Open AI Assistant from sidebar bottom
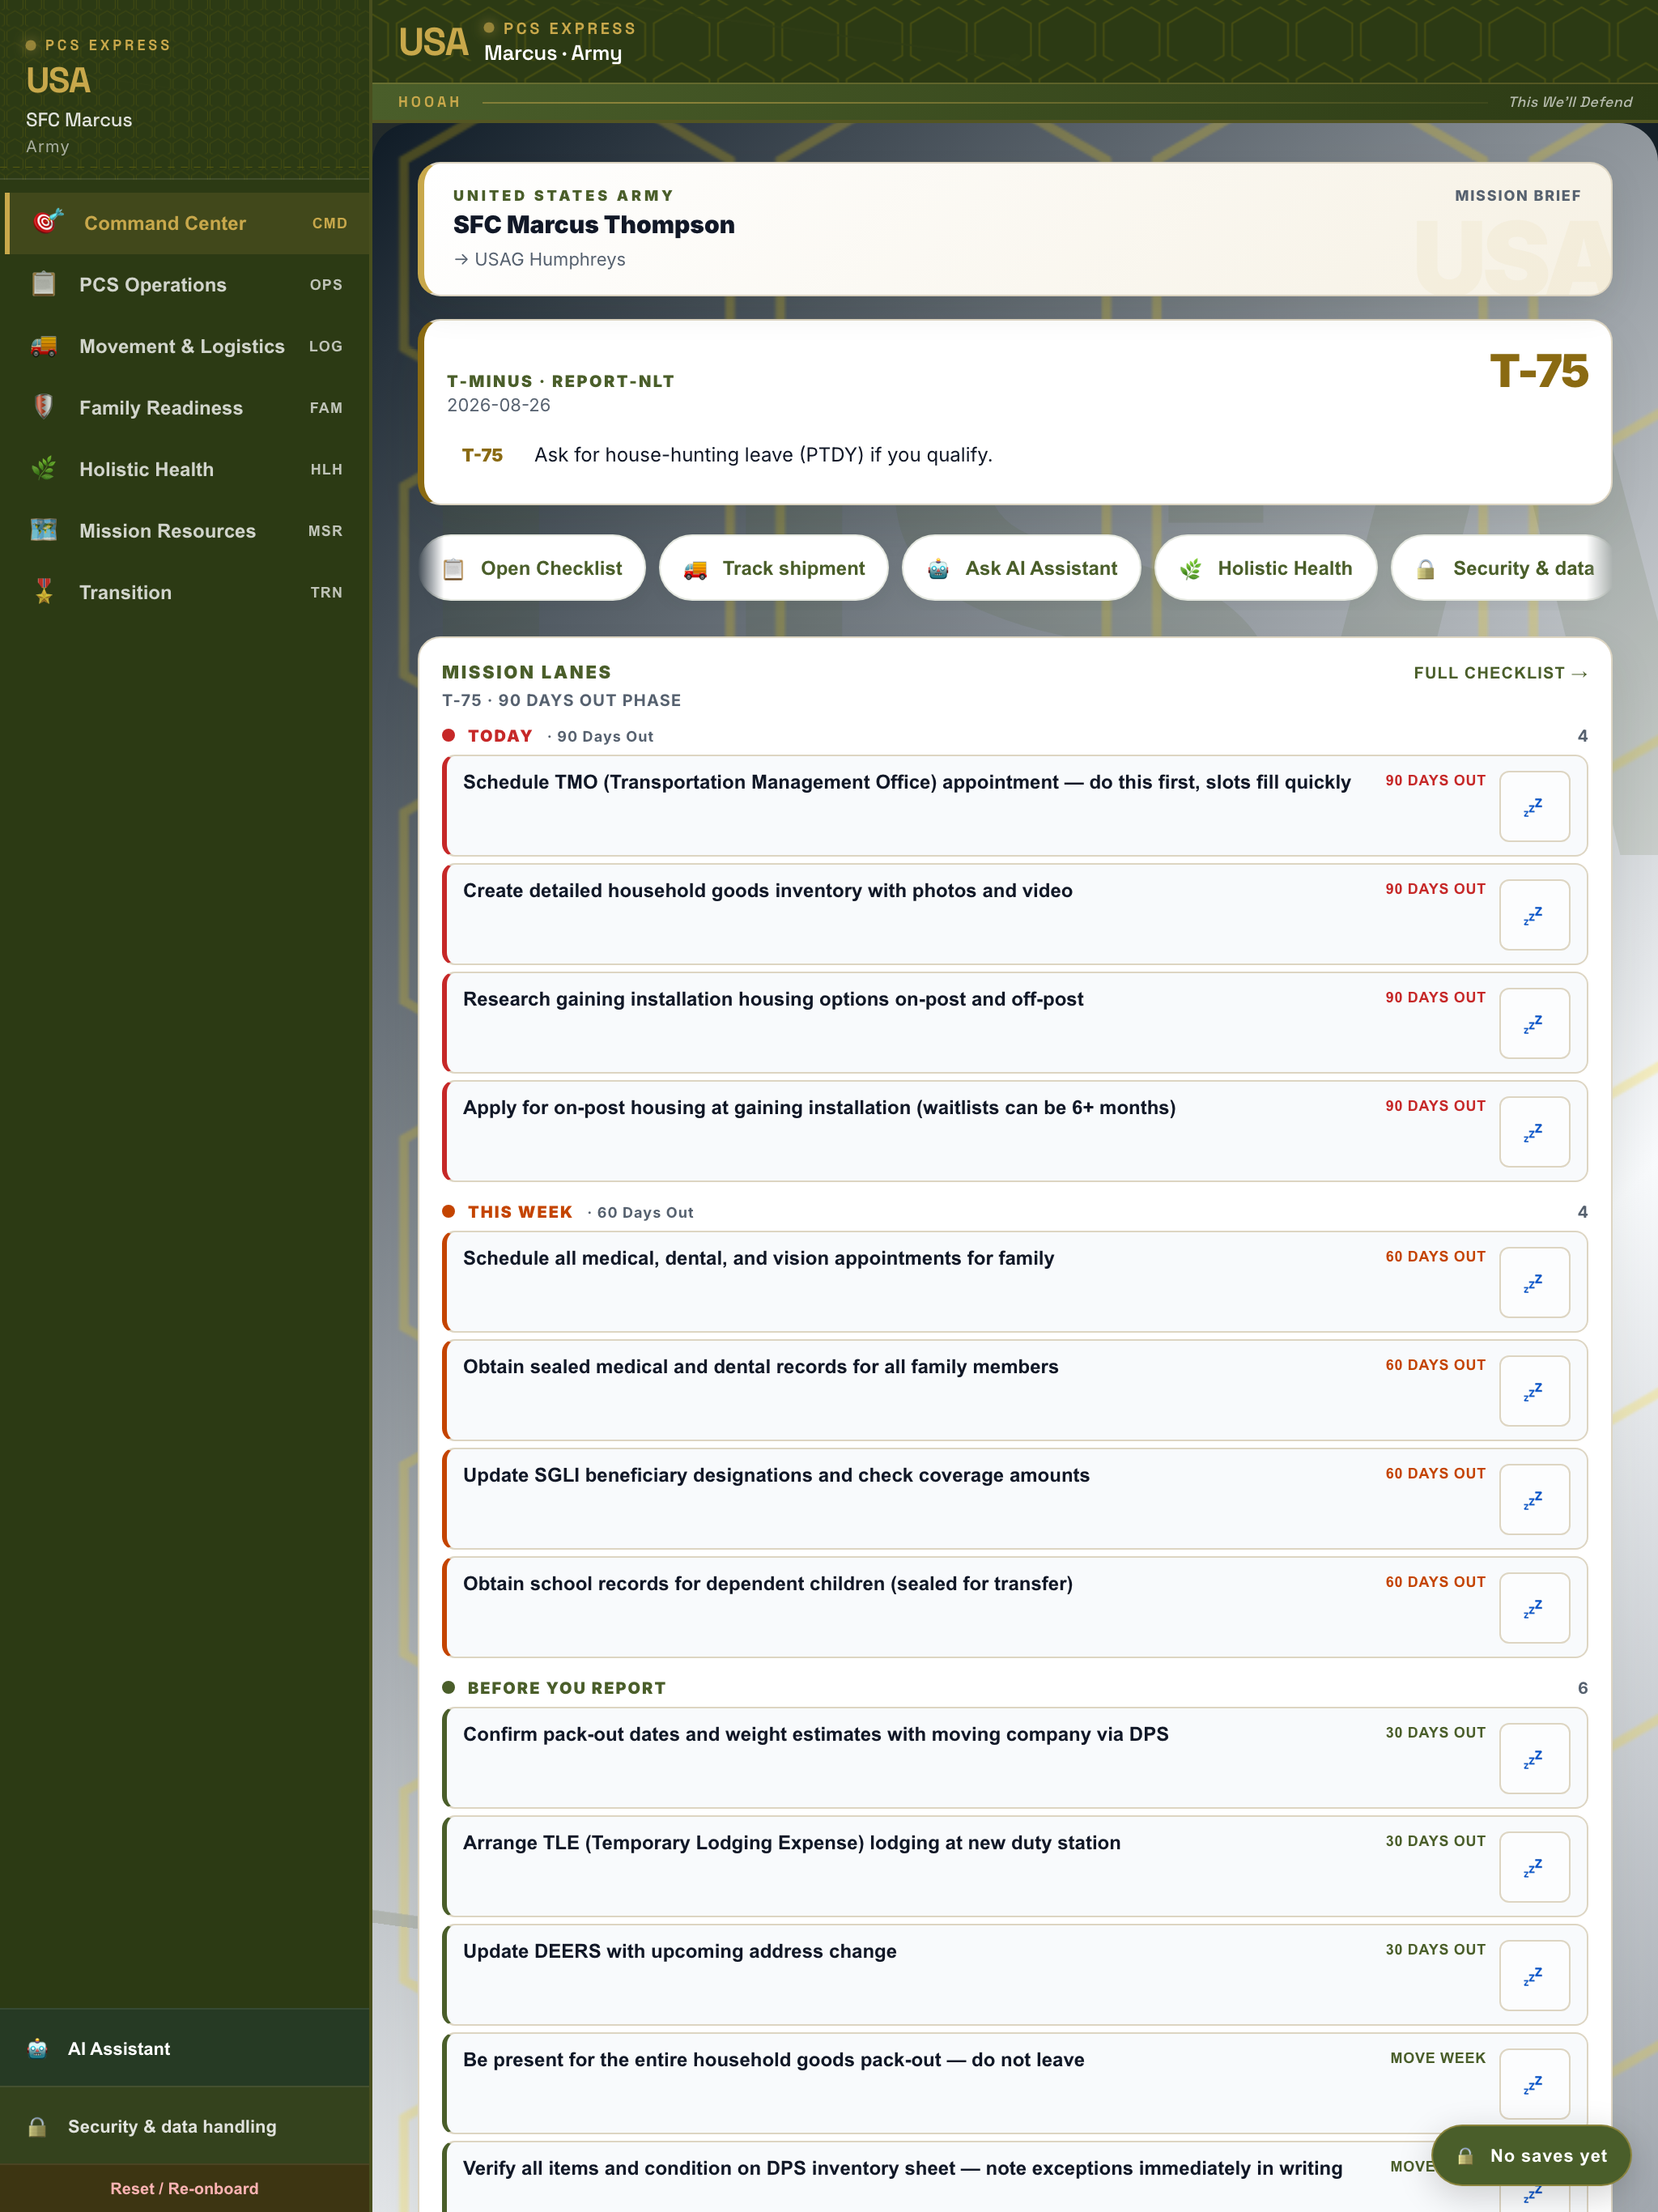 coord(185,2049)
